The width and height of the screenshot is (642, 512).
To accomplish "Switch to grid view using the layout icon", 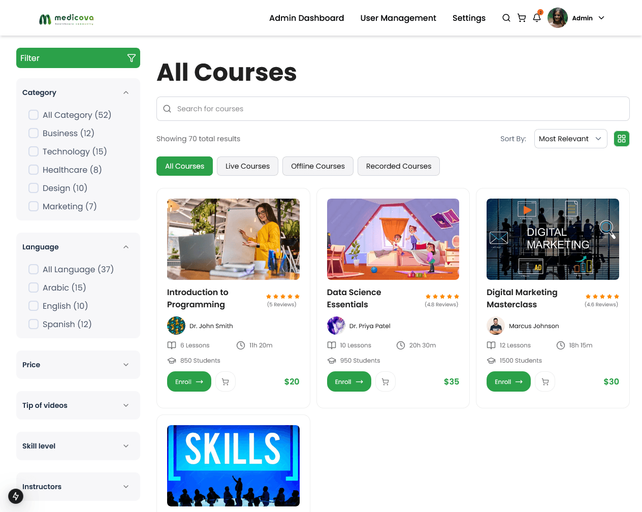I will (x=621, y=138).
